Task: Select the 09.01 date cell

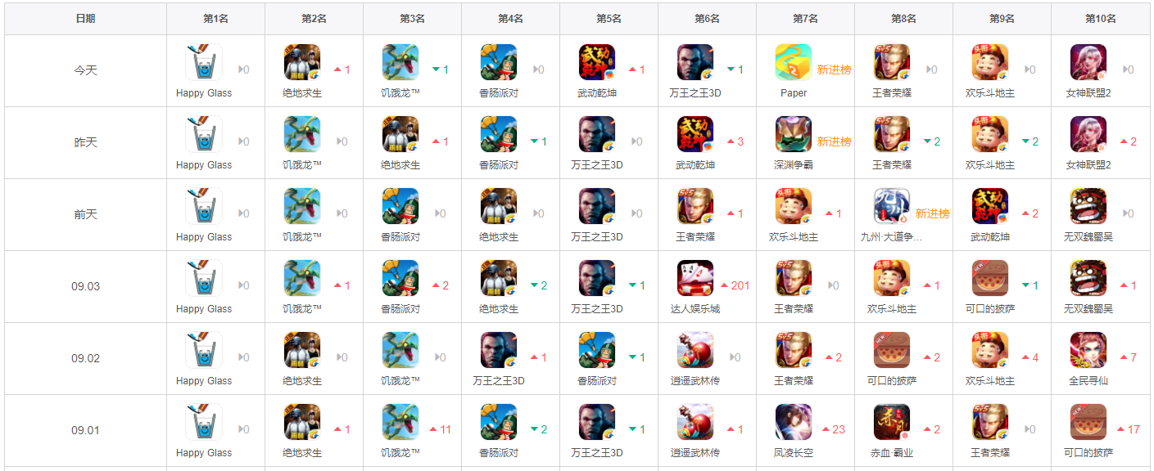Action: 85,430
